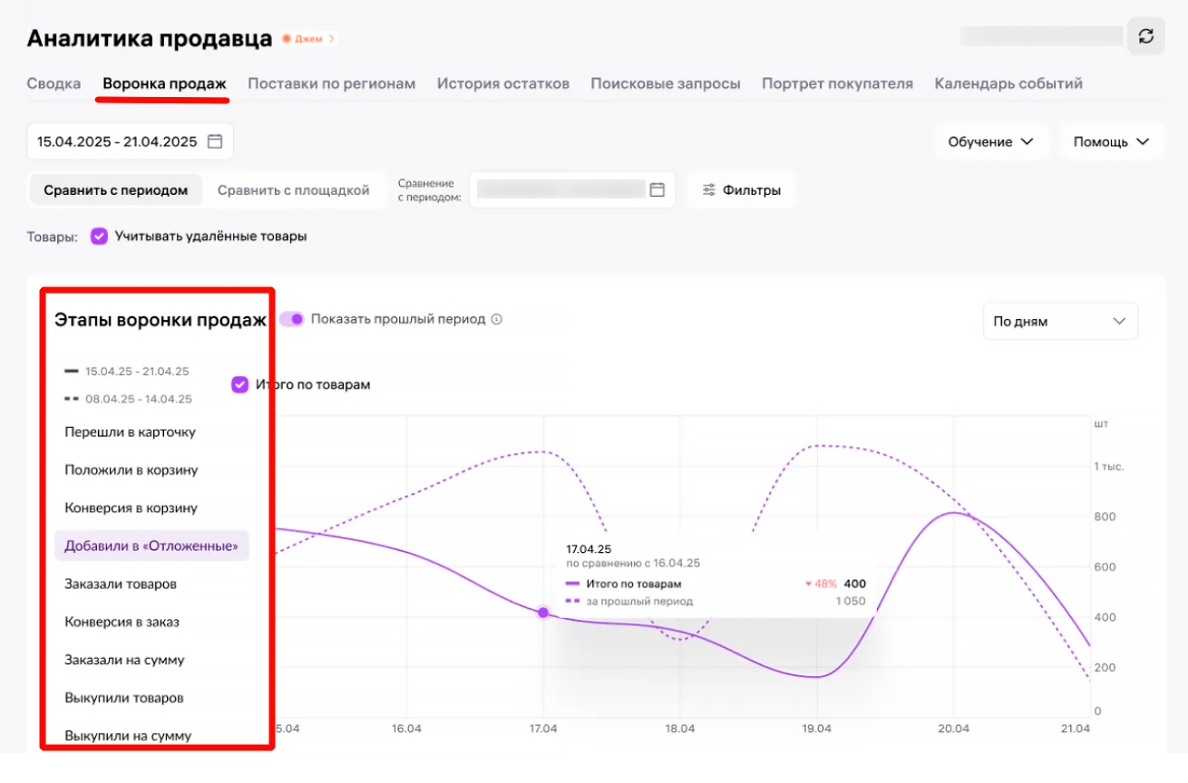Open the По дням dropdown

[1059, 321]
